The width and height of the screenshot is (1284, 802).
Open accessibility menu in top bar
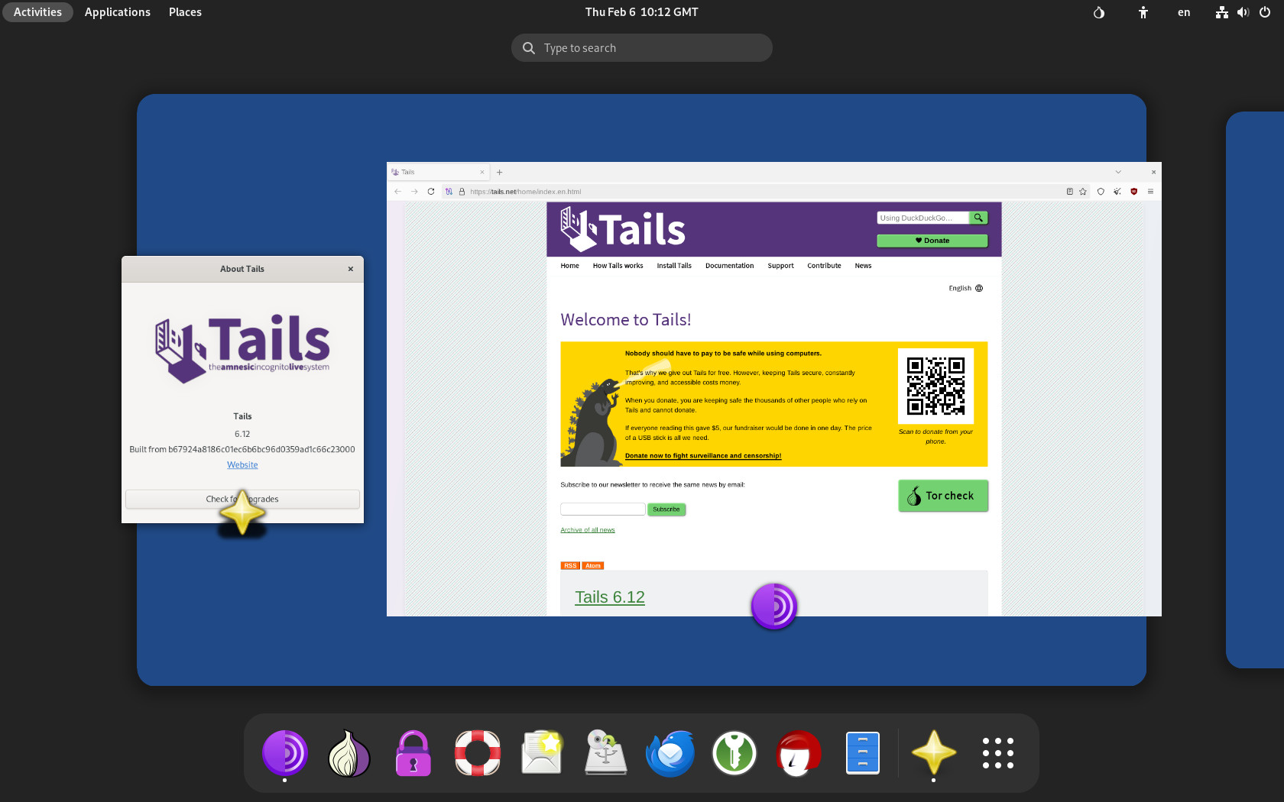[1143, 12]
